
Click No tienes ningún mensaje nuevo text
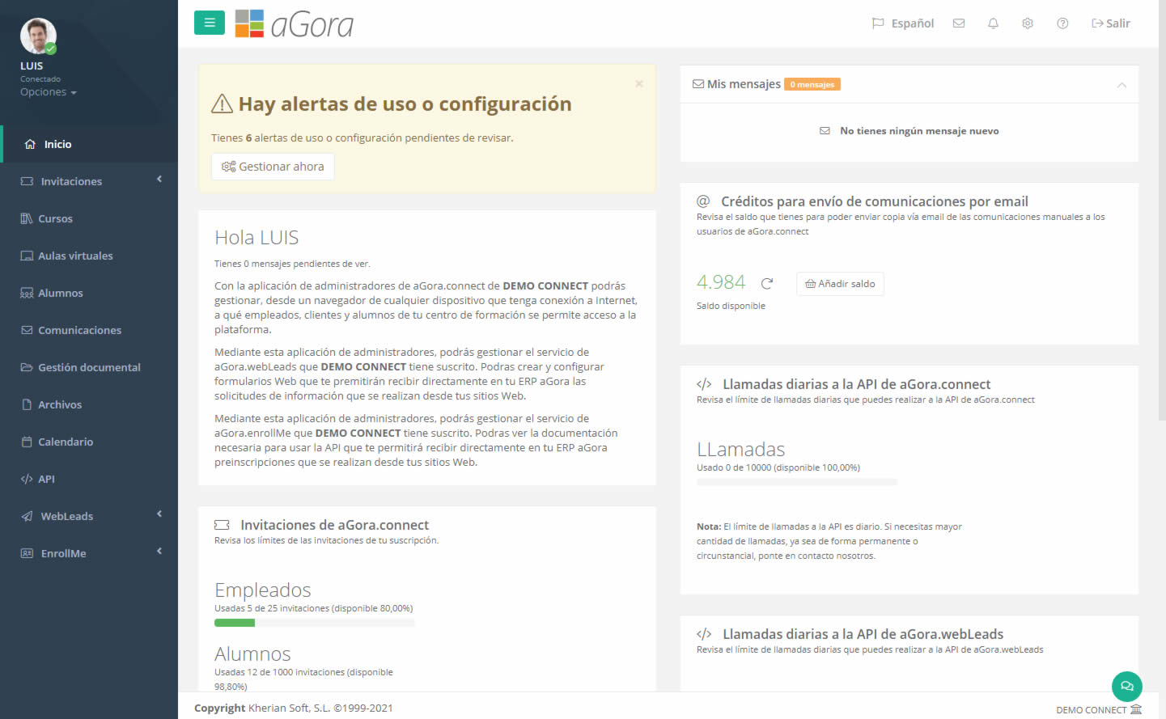tap(919, 131)
